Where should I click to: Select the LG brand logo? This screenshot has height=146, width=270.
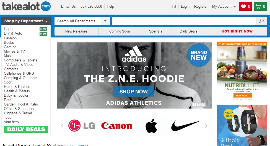[82, 126]
